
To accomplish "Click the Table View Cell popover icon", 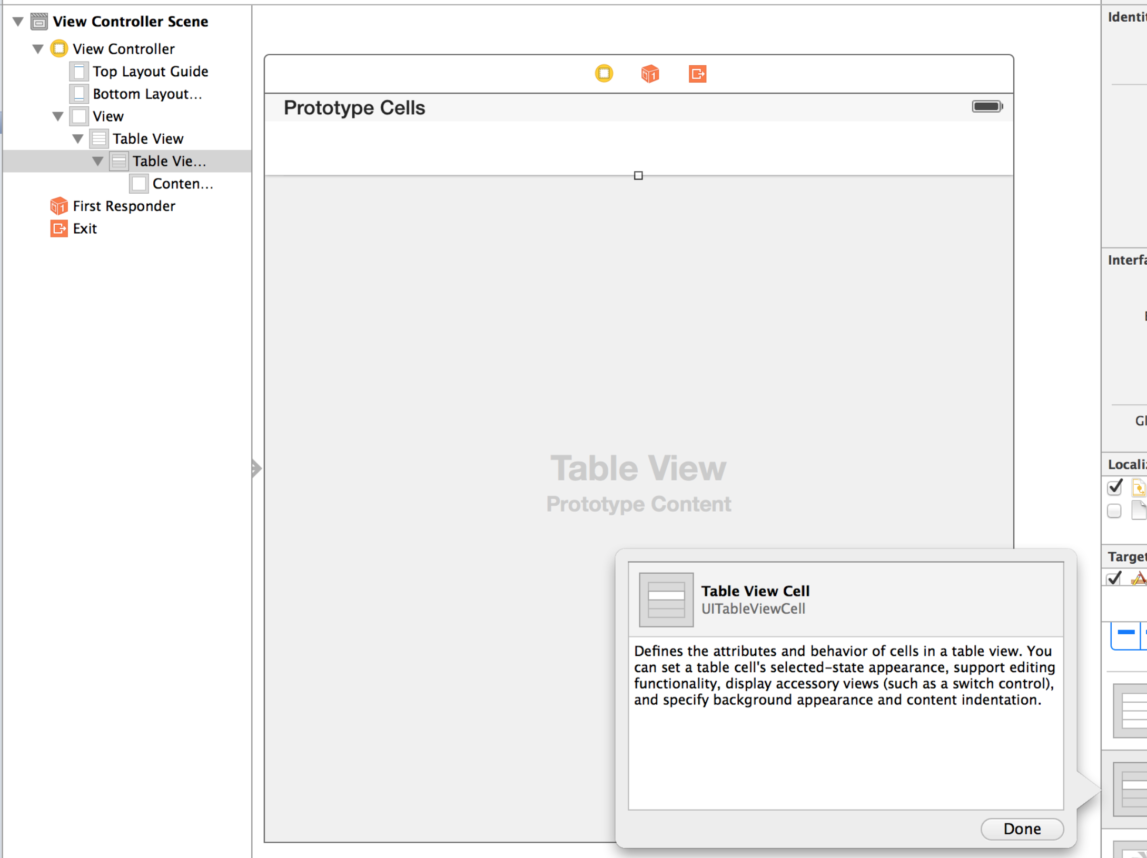I will [x=666, y=600].
